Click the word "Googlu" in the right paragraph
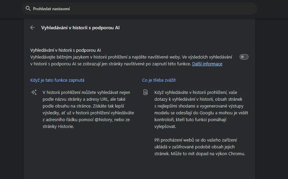This screenshot has height=179, width=288. coord(214,113)
